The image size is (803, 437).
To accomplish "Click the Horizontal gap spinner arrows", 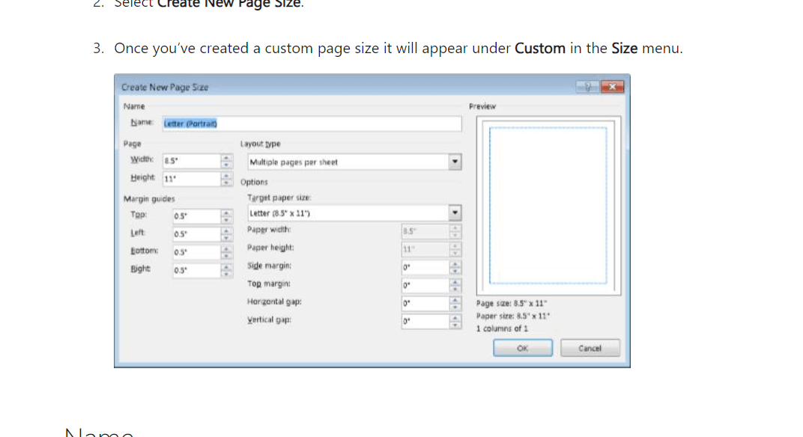I will pyautogui.click(x=455, y=303).
